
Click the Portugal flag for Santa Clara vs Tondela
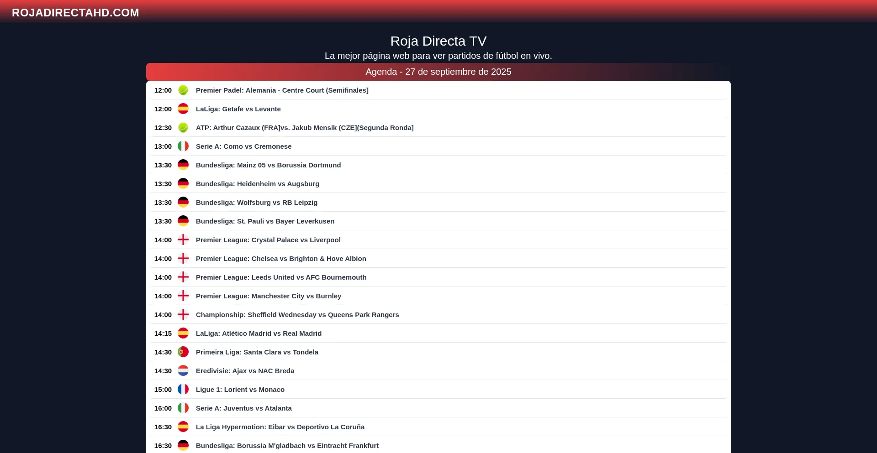[x=183, y=352]
